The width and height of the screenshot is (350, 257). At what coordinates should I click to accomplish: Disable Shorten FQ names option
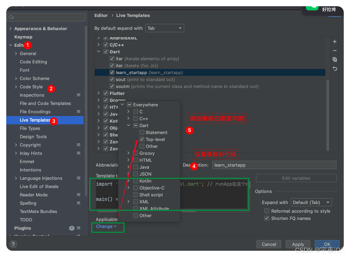point(267,219)
